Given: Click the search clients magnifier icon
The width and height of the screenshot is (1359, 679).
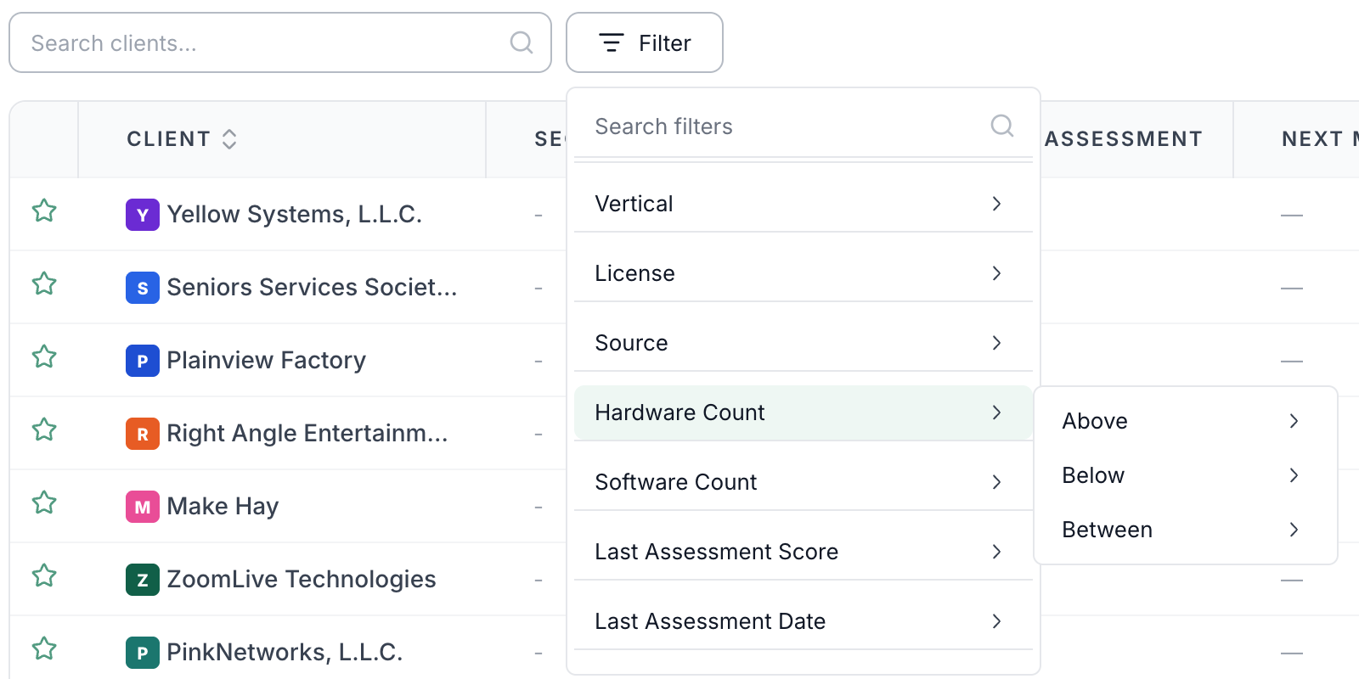Looking at the screenshot, I should [522, 42].
